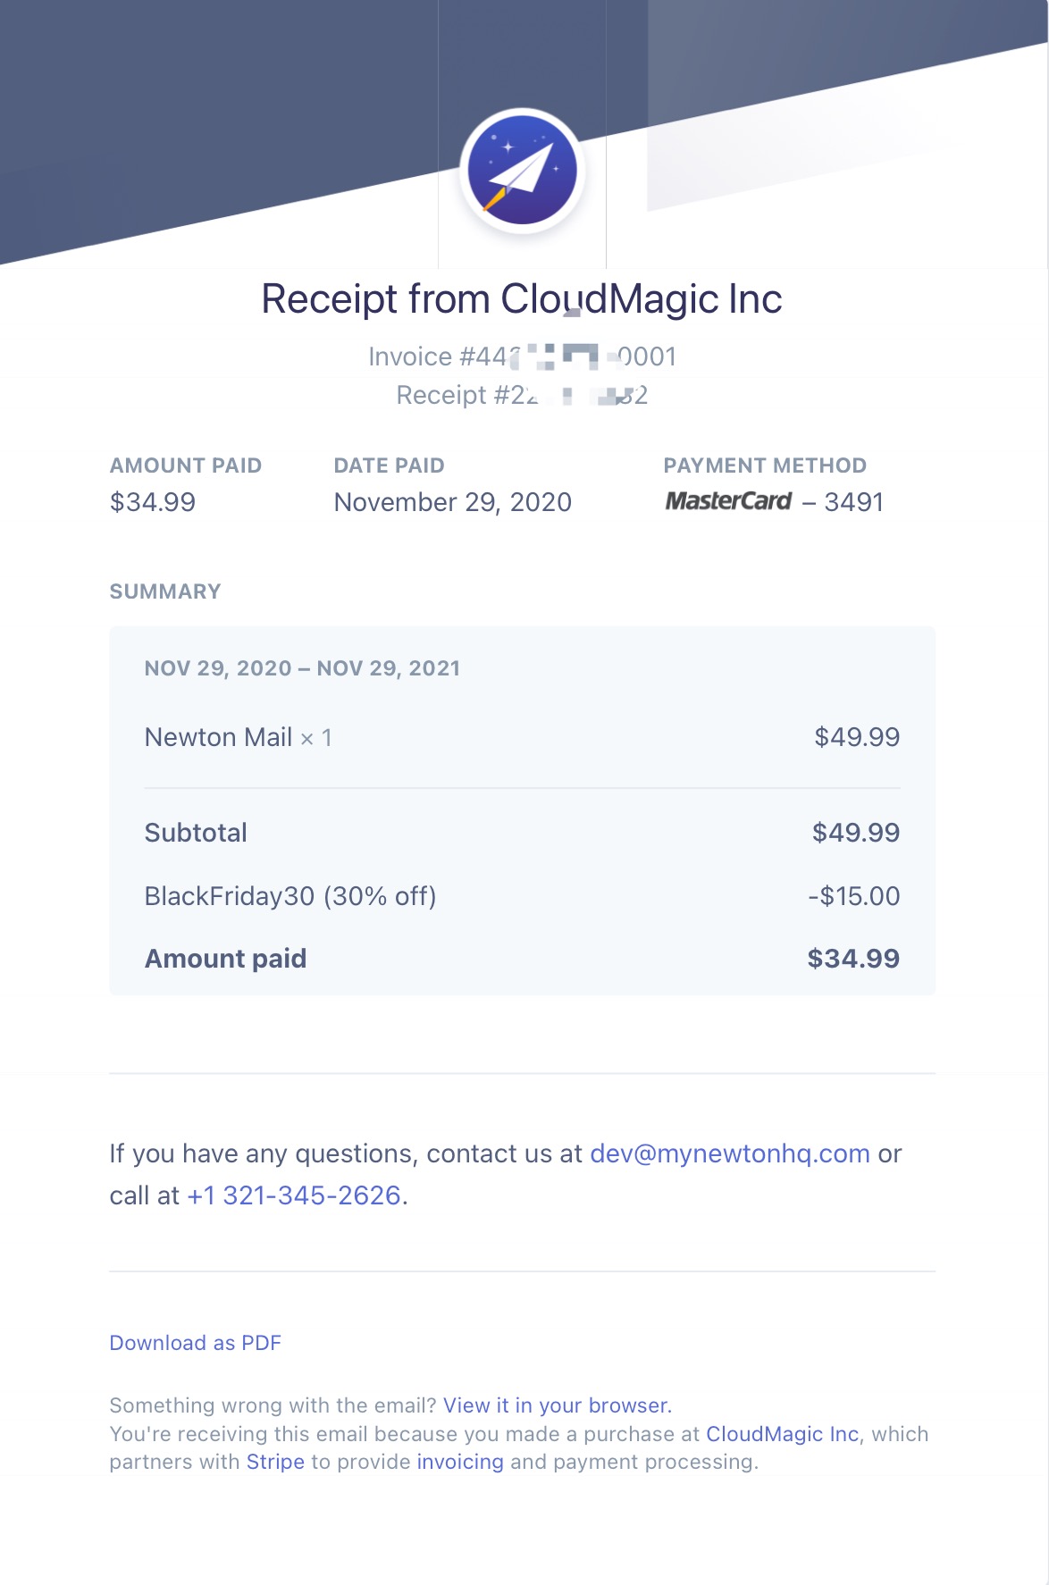Open the invoicing link in footer

coord(459,1462)
